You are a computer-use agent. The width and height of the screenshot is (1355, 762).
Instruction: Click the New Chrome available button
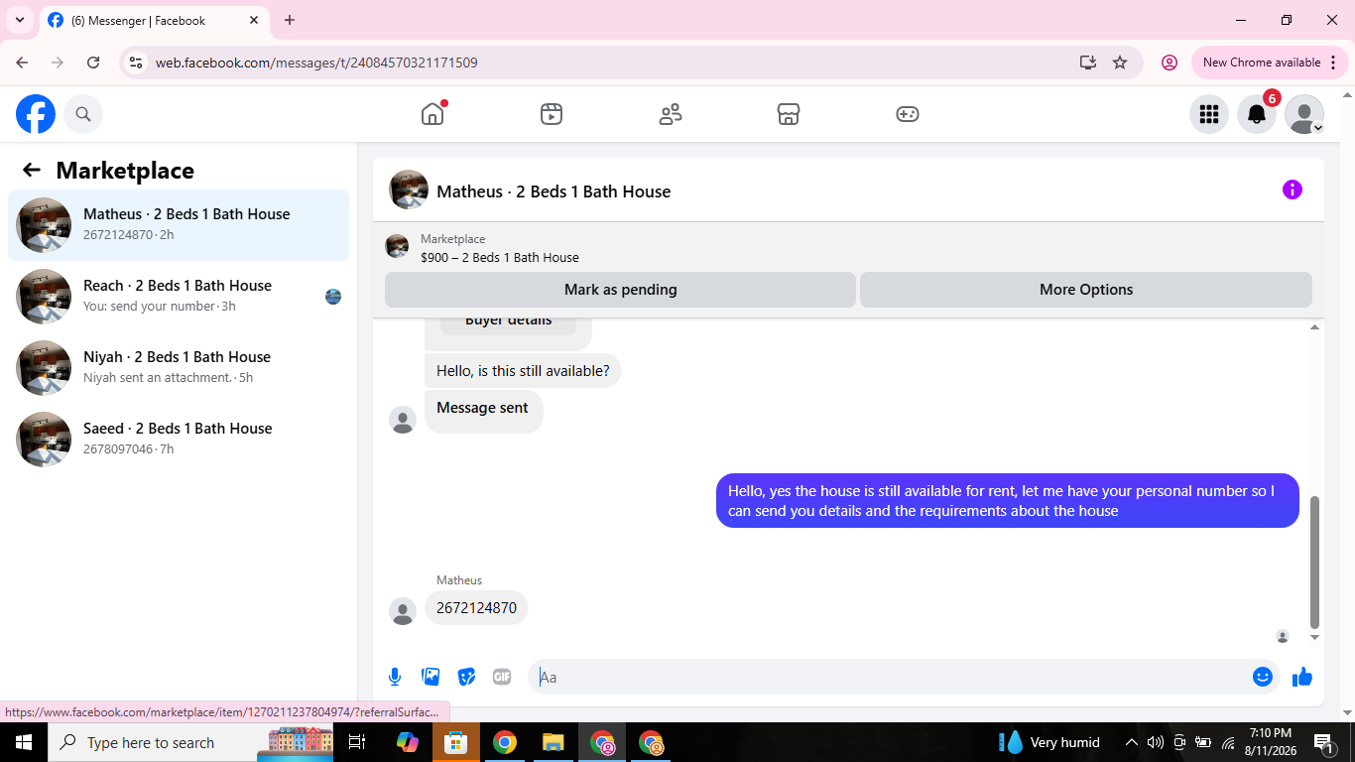pos(1270,63)
